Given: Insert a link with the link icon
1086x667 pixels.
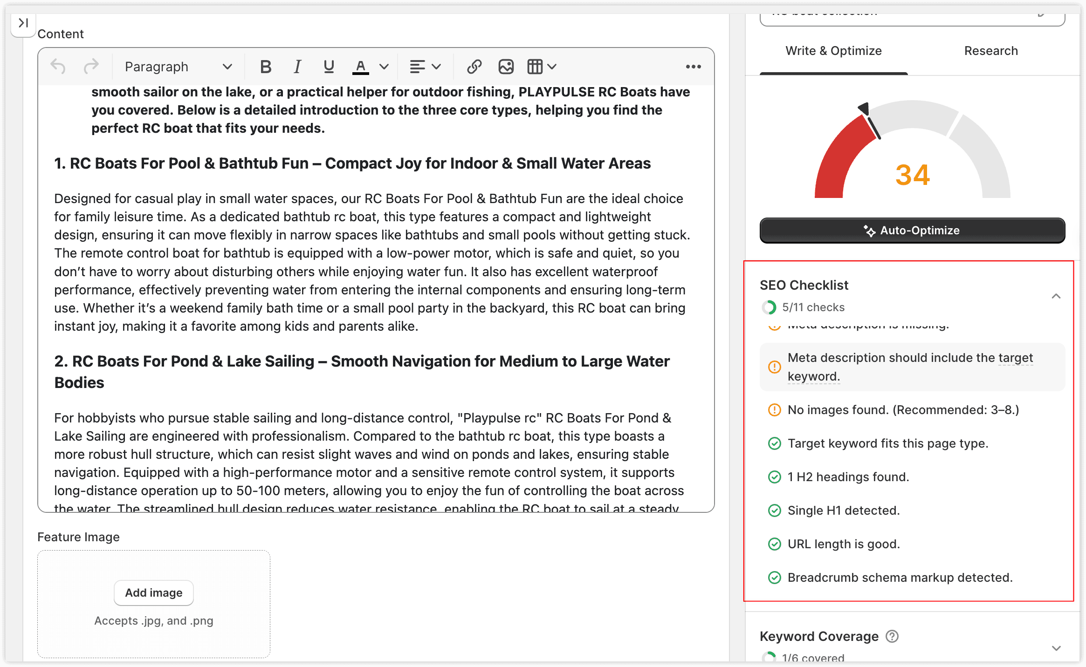Looking at the screenshot, I should point(474,67).
